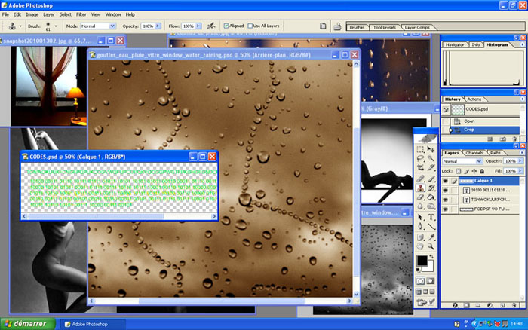The image size is (528, 330).
Task: Toggle the Aligned checkbox
Action: (x=226, y=26)
